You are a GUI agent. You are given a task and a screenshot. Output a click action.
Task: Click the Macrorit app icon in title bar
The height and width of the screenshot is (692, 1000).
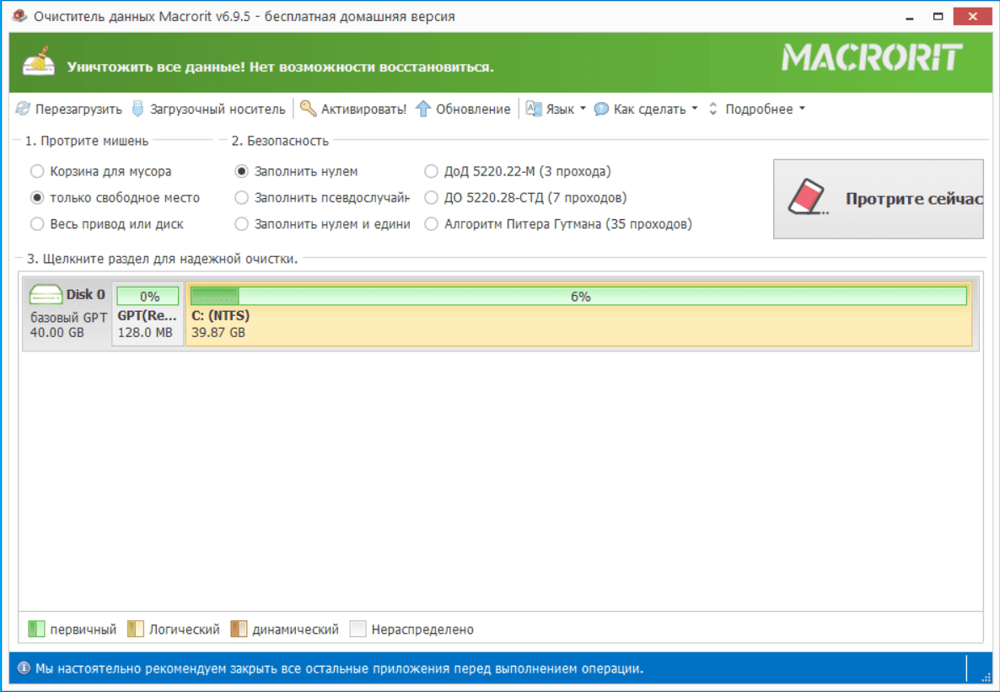tap(19, 16)
